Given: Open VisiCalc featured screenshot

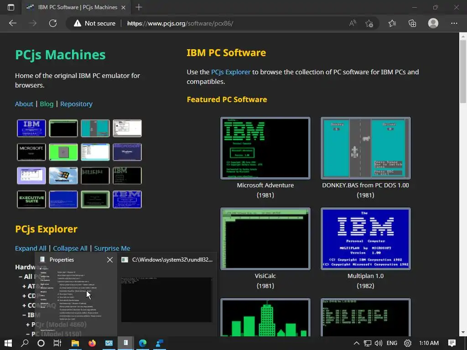Looking at the screenshot, I should [x=265, y=239].
